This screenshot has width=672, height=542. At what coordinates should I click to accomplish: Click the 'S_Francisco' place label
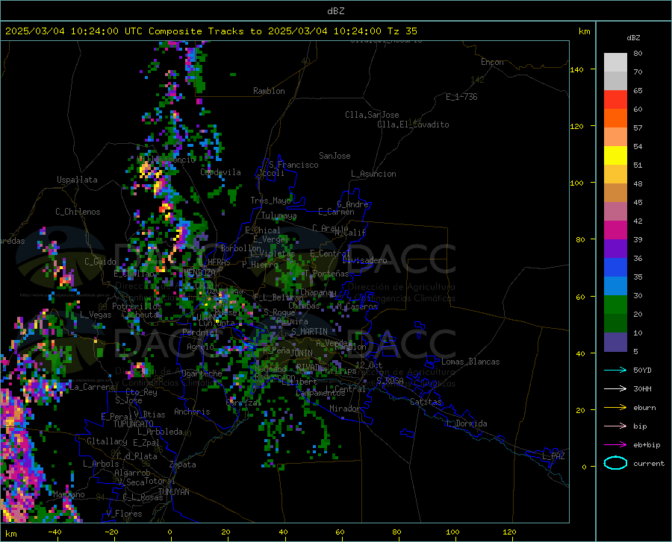click(293, 165)
